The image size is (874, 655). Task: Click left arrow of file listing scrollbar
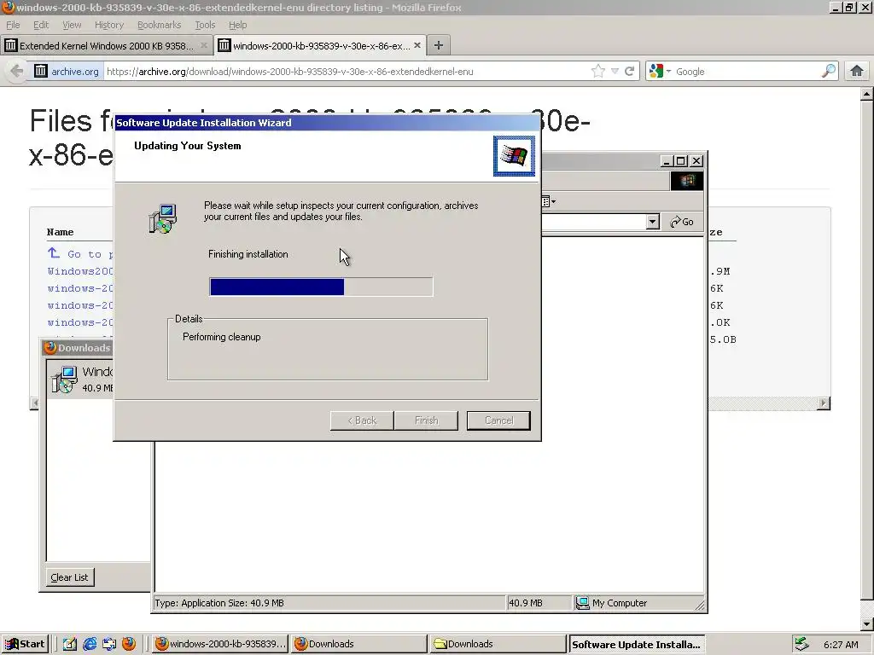coord(35,403)
